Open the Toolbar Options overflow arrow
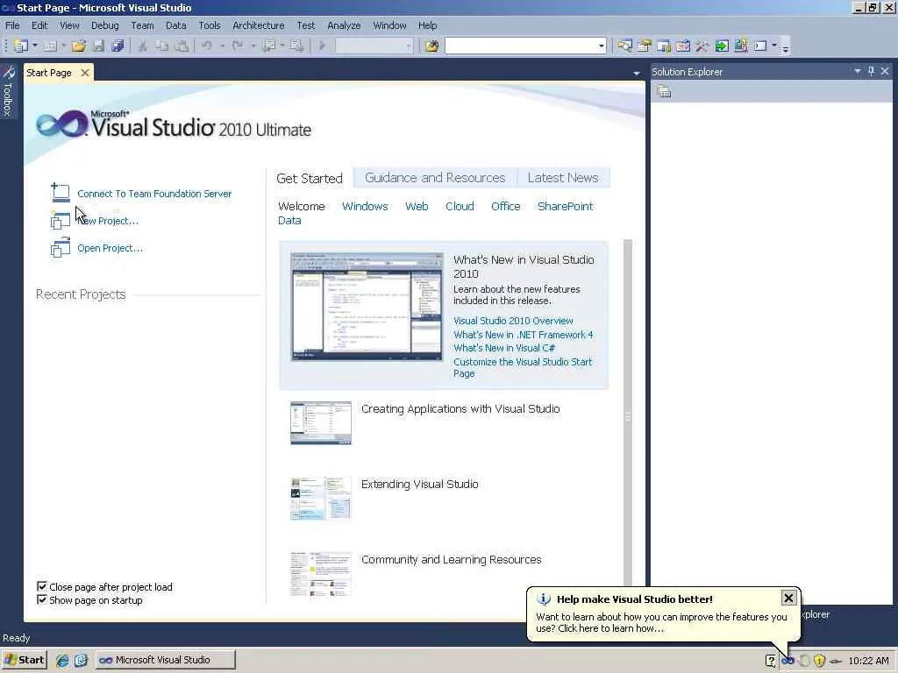The width and height of the screenshot is (898, 673). click(x=786, y=48)
